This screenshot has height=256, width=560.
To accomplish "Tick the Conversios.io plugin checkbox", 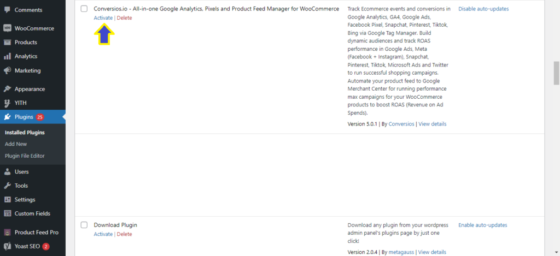I will [x=84, y=9].
